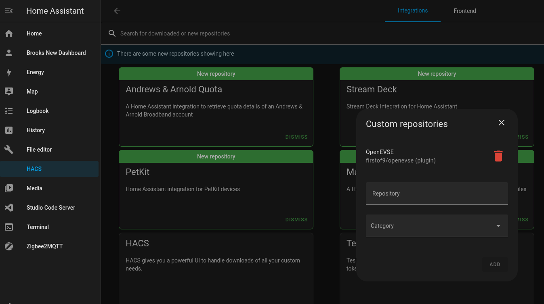
Task: Click the OpenEVSE repository name
Action: click(380, 152)
